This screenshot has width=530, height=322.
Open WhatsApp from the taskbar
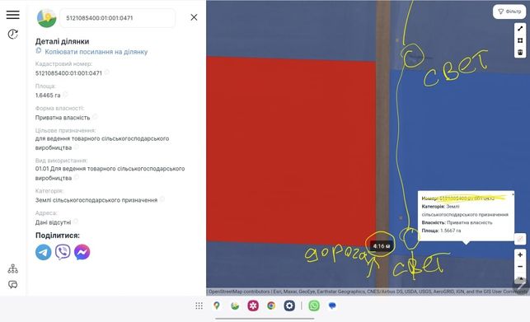(x=314, y=306)
